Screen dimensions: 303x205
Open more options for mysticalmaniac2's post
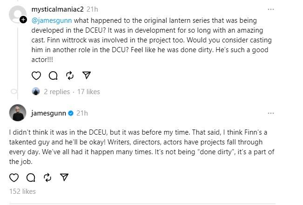pos(271,9)
